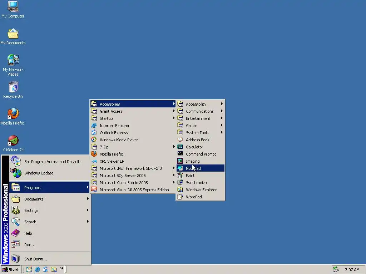Launch Outlook Express from Programs menu
Image resolution: width=366 pixels, height=274 pixels.
tap(133, 133)
